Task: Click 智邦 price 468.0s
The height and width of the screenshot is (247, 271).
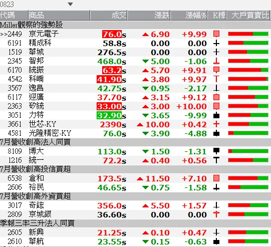Action: [112, 61]
